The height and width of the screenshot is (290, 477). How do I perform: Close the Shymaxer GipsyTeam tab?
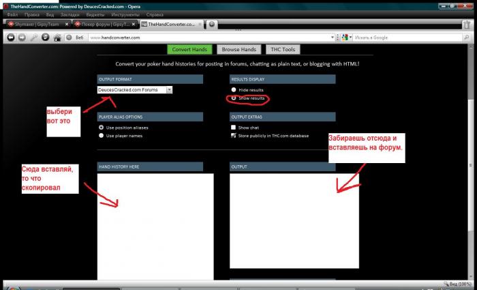coord(67,25)
